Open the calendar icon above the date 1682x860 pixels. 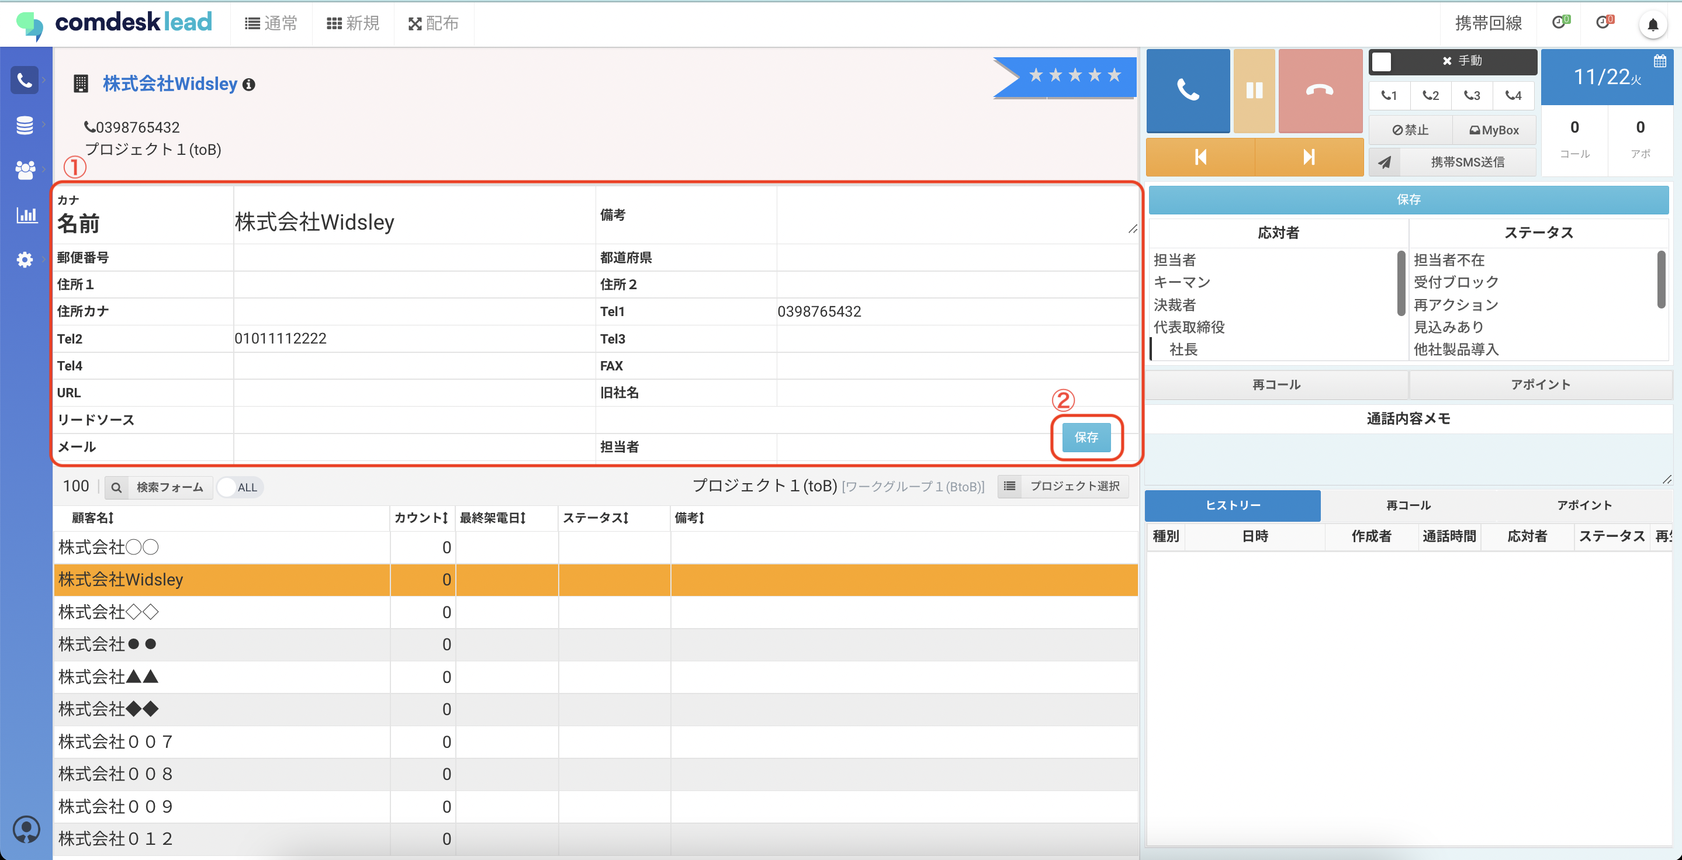tap(1660, 61)
